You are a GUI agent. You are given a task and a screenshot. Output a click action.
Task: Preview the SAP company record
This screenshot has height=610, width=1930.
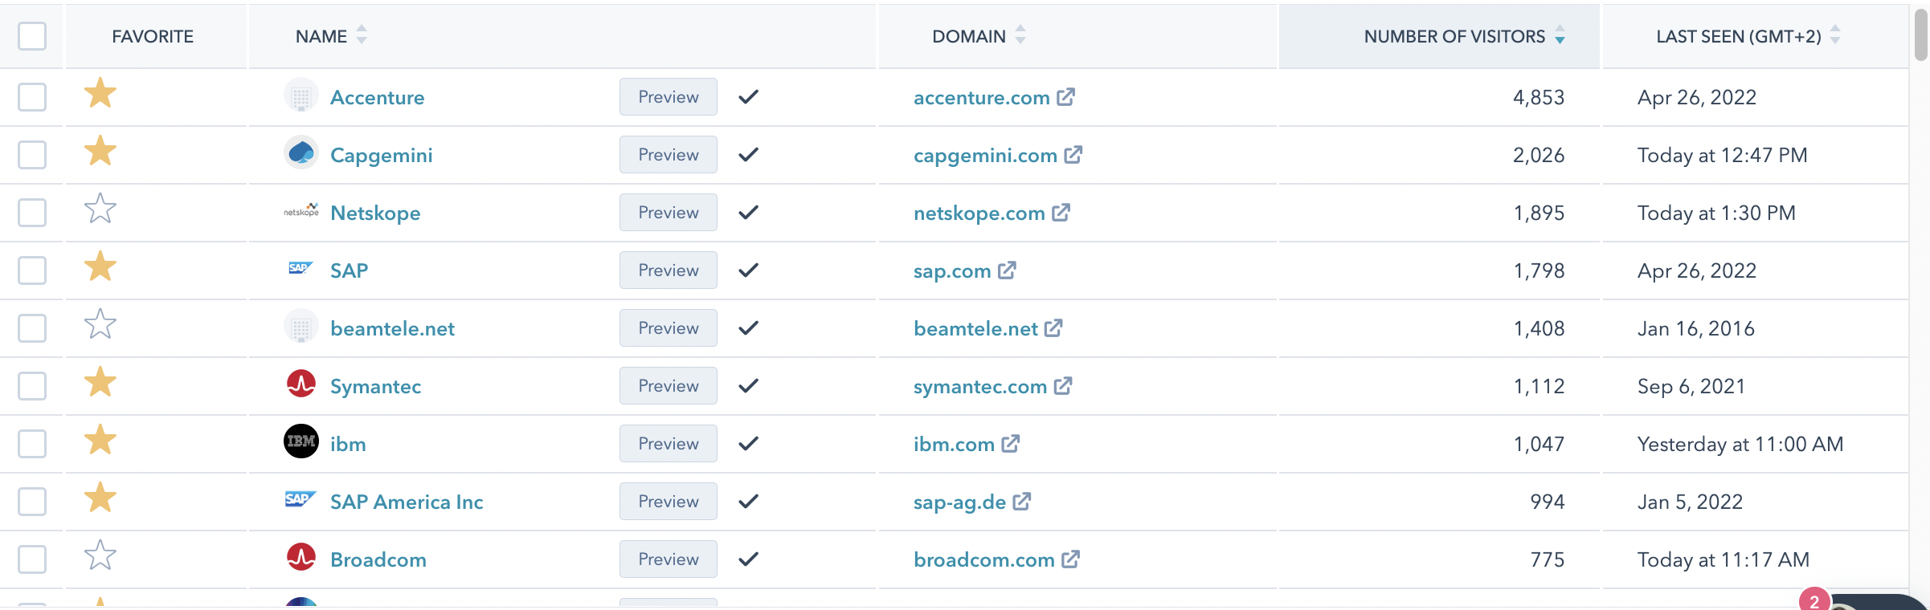(669, 270)
